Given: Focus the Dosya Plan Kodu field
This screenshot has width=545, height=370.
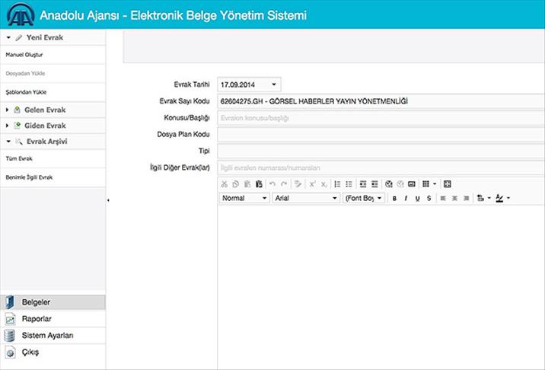Looking at the screenshot, I should 381,134.
